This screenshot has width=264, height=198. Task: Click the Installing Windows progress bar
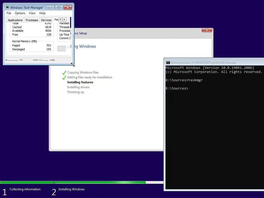click(x=109, y=182)
